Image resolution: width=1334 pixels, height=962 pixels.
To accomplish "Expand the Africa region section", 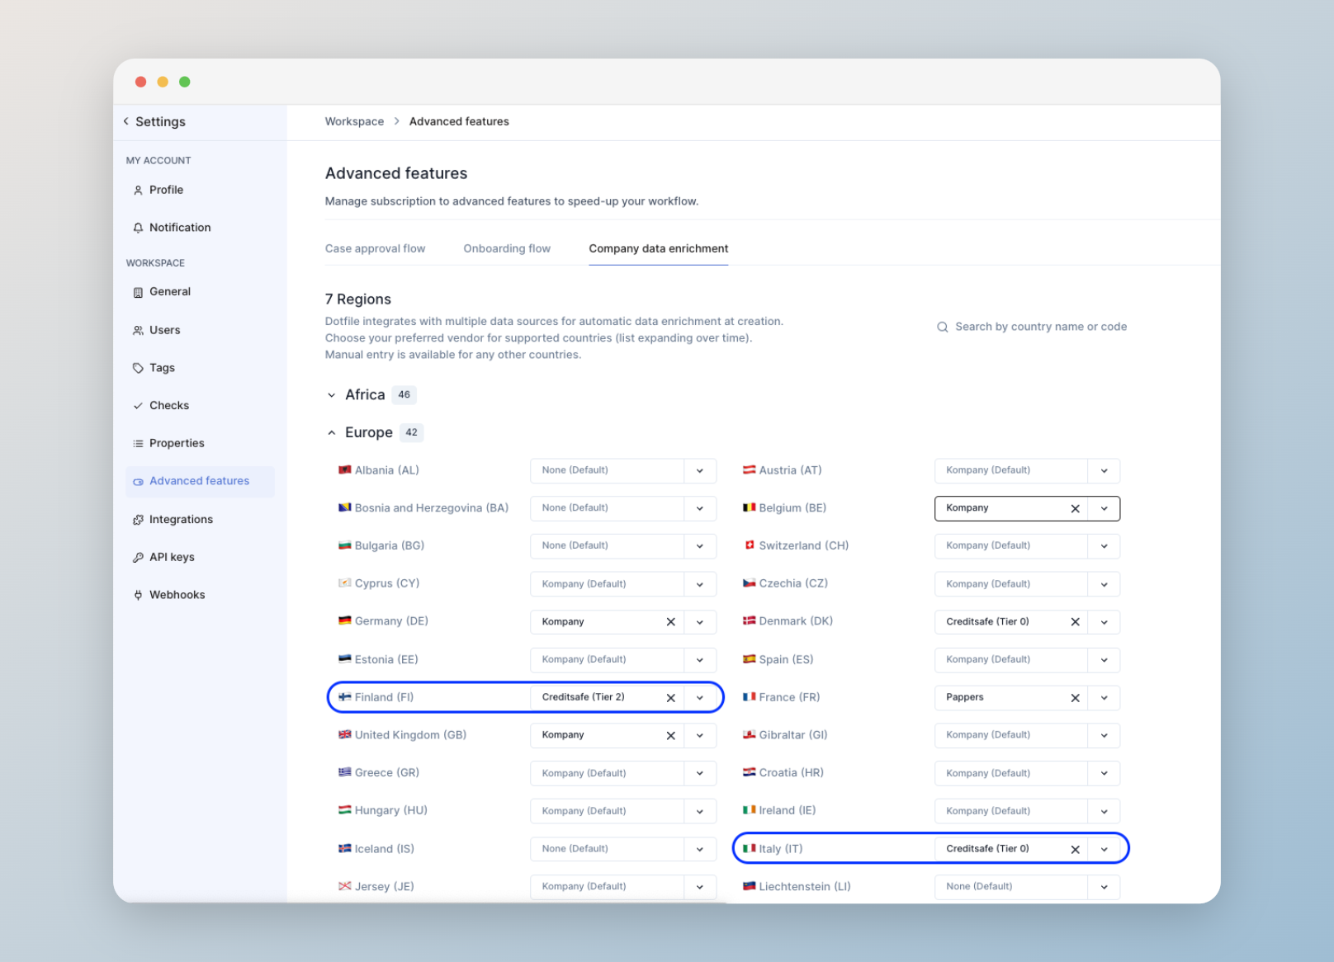I will tap(331, 395).
